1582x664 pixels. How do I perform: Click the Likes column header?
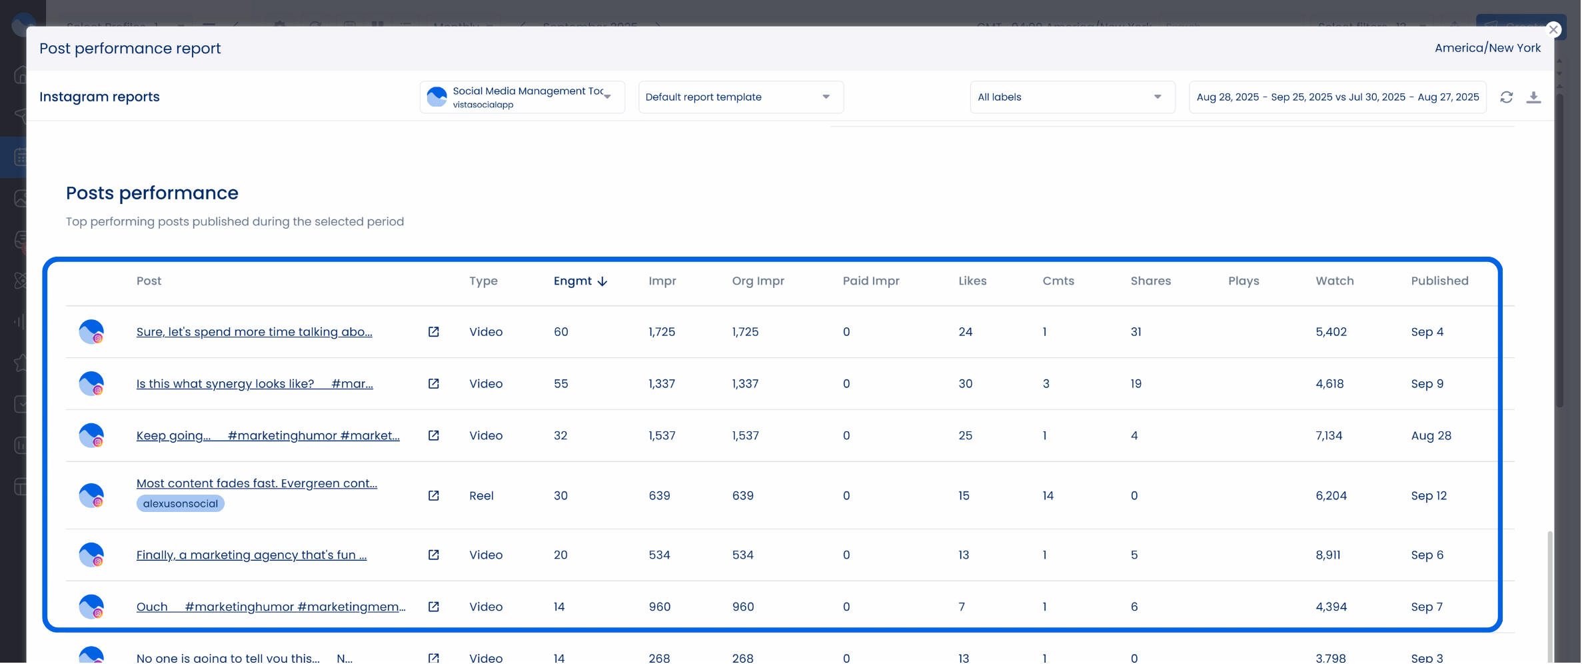972,281
